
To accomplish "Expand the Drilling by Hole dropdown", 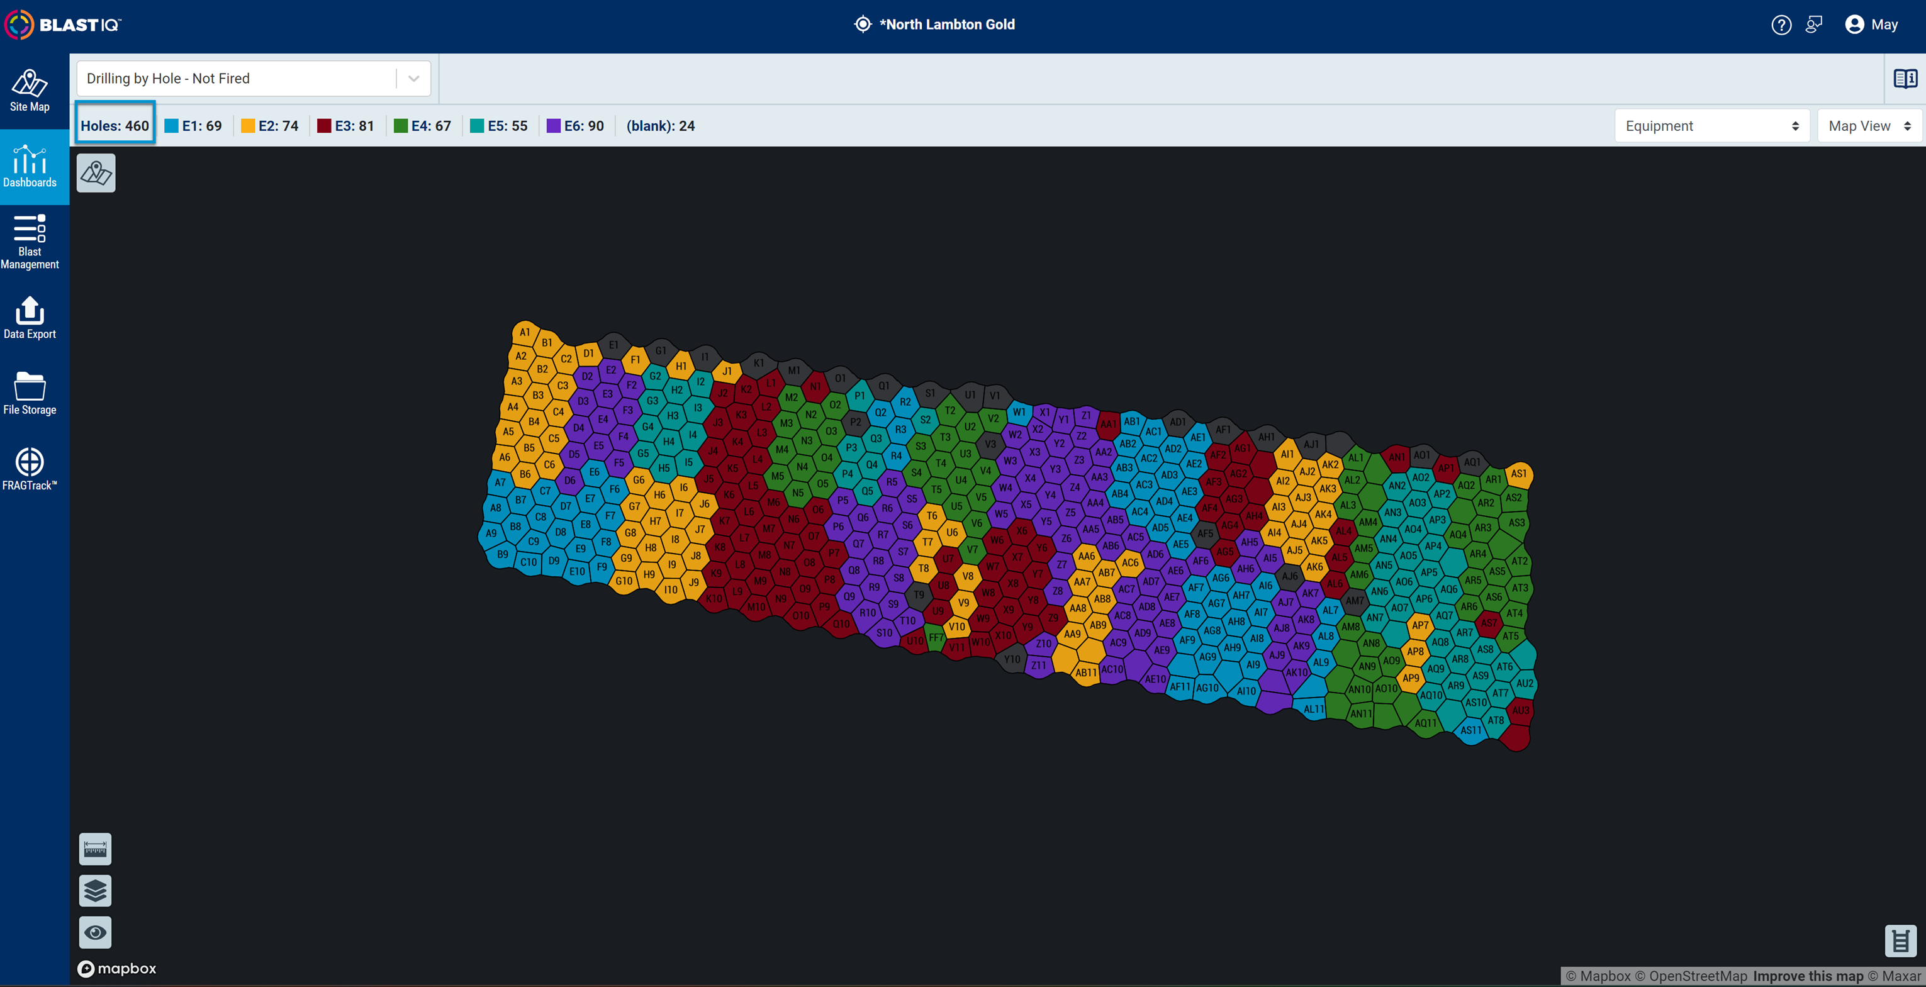I will pos(254,79).
